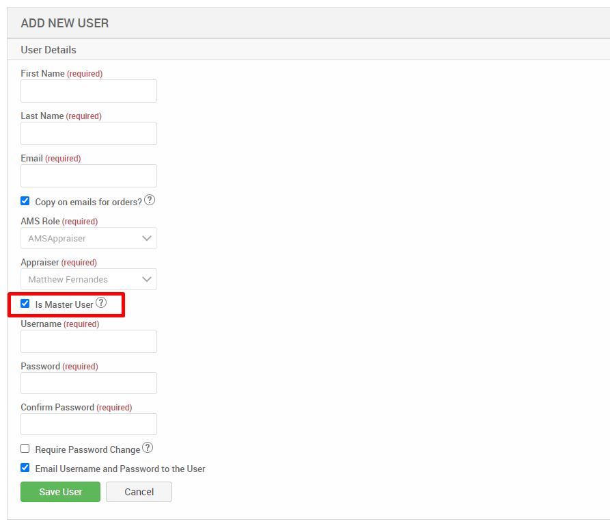The image size is (610, 524).
Task: Select the Username input field
Action: click(88, 341)
